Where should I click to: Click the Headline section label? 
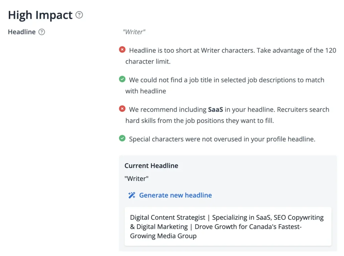(x=21, y=32)
